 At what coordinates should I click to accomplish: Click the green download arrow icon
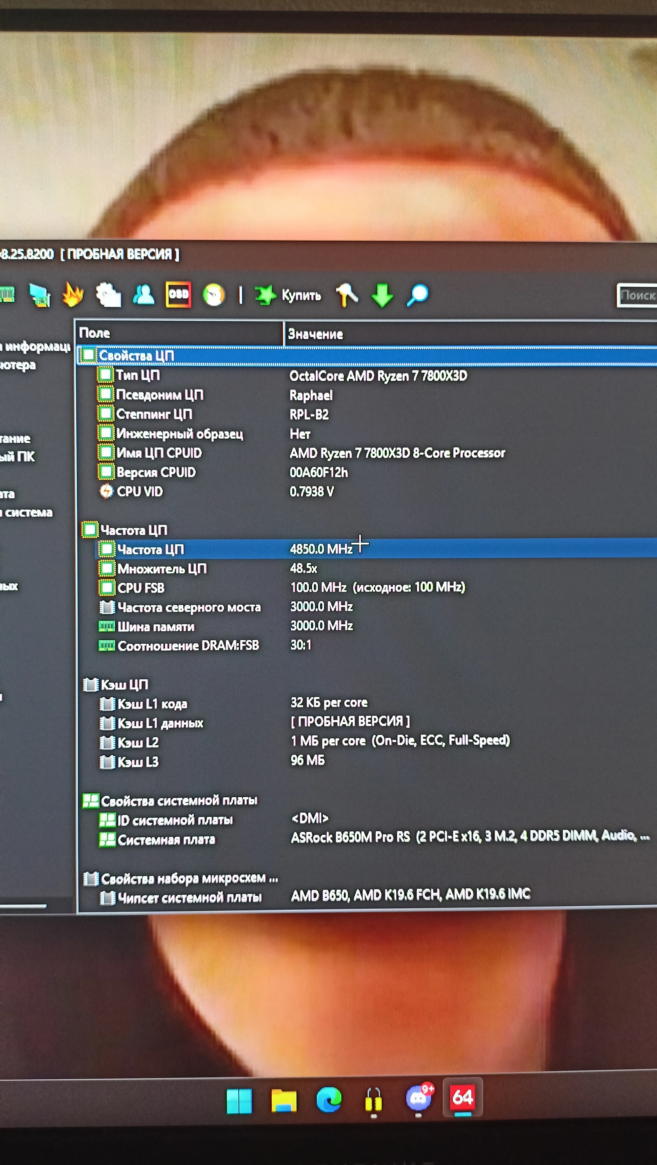[382, 295]
